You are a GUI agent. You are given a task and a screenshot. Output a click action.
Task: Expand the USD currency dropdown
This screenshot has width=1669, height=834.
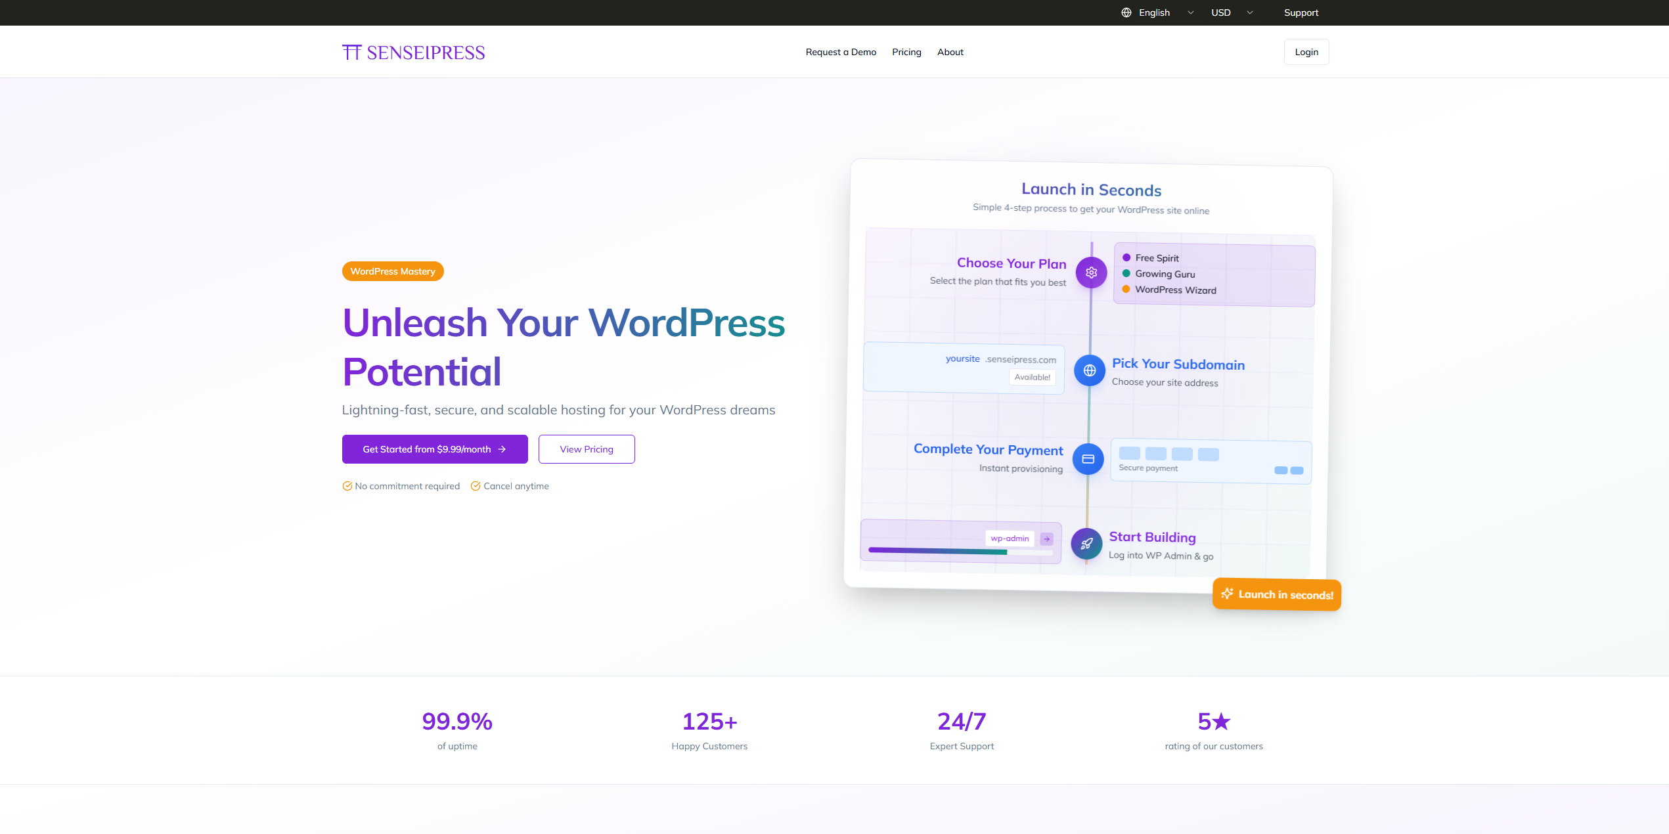pos(1221,12)
